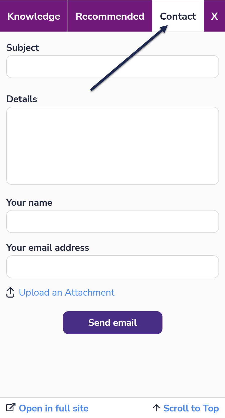Click the upload attachment arrow icon

click(x=10, y=292)
